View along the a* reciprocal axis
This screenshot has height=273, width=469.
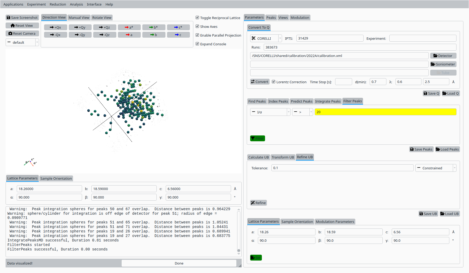click(129, 27)
